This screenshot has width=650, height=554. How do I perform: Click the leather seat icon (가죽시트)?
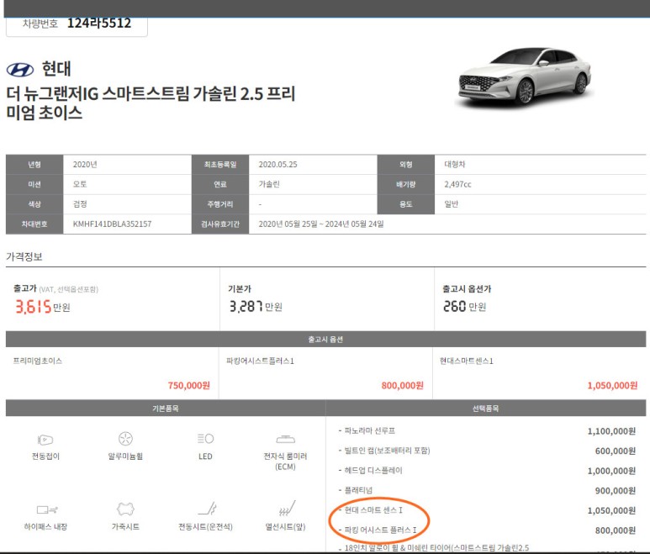click(125, 509)
